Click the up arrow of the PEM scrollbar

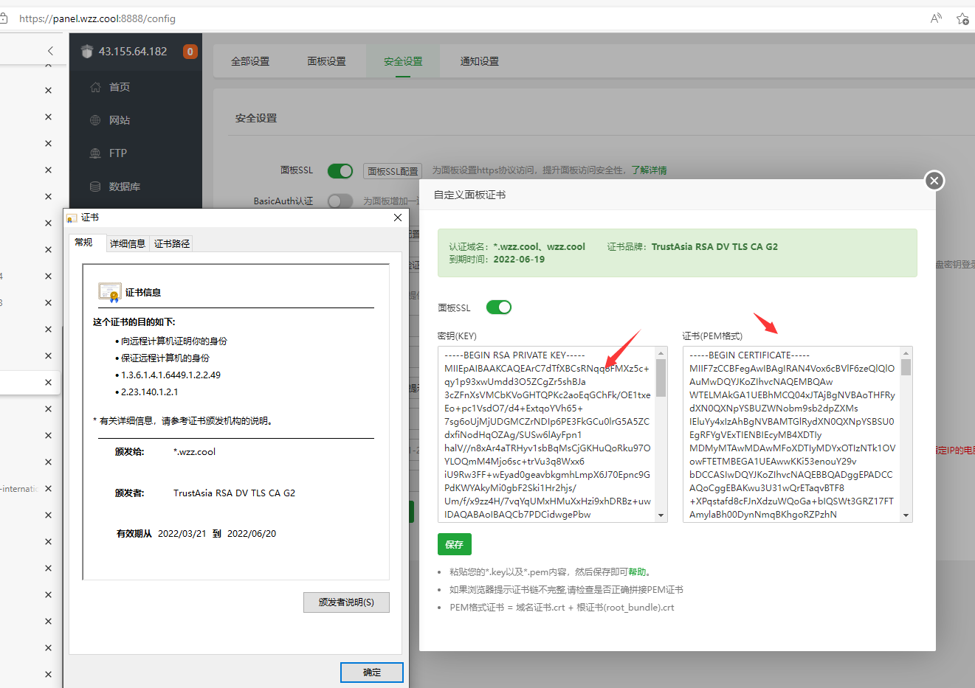906,352
